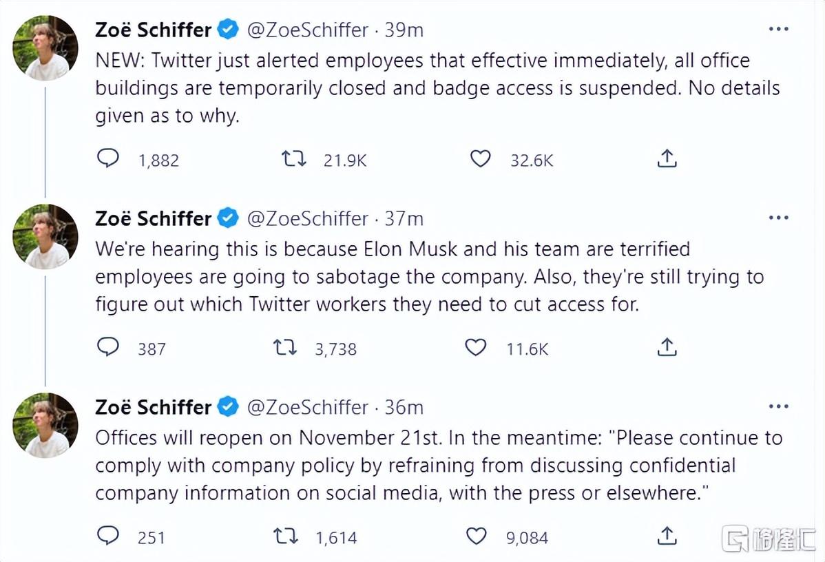Like the tweet with 9,084 likes
The height and width of the screenshot is (562, 825).
pyautogui.click(x=476, y=537)
